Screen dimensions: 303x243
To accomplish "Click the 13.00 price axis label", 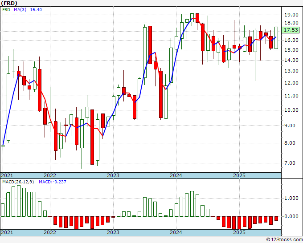I will [x=291, y=71].
